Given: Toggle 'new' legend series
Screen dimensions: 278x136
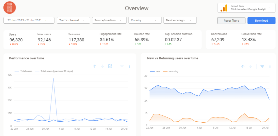Looking at the screenshot, I should 155,71.
